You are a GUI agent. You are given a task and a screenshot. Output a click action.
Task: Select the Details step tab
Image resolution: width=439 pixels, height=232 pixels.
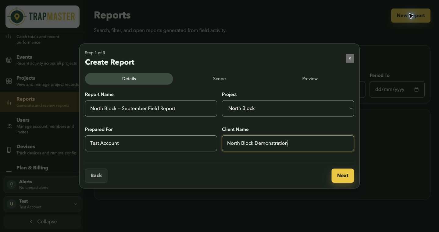pos(129,79)
